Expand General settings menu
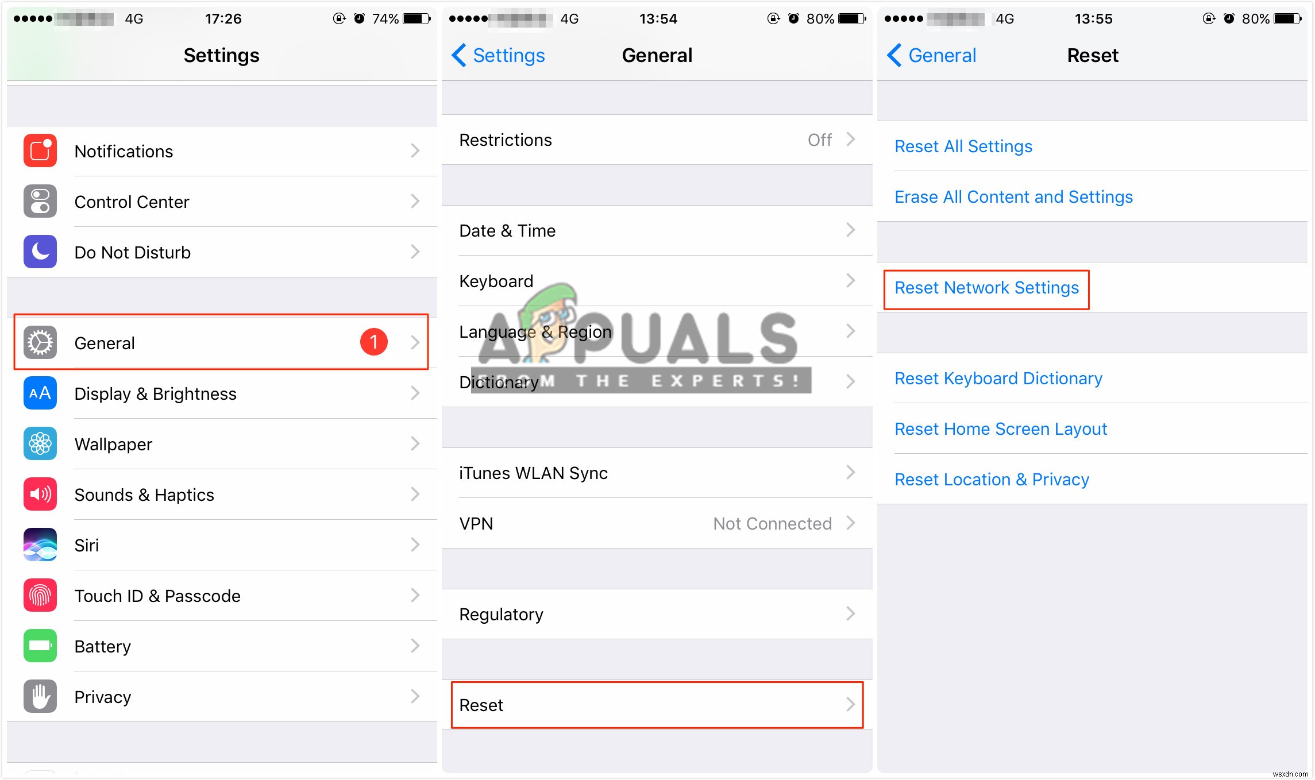The width and height of the screenshot is (1315, 780). [218, 342]
